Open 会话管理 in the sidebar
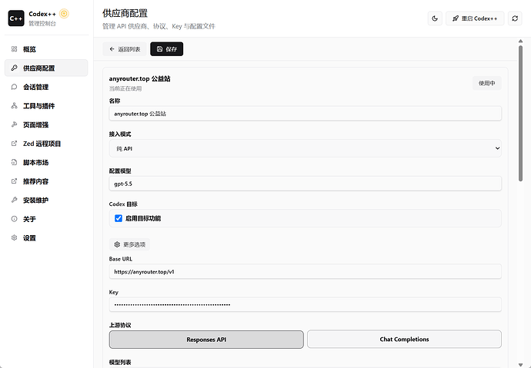Viewport: 531px width, 368px height. 46,87
